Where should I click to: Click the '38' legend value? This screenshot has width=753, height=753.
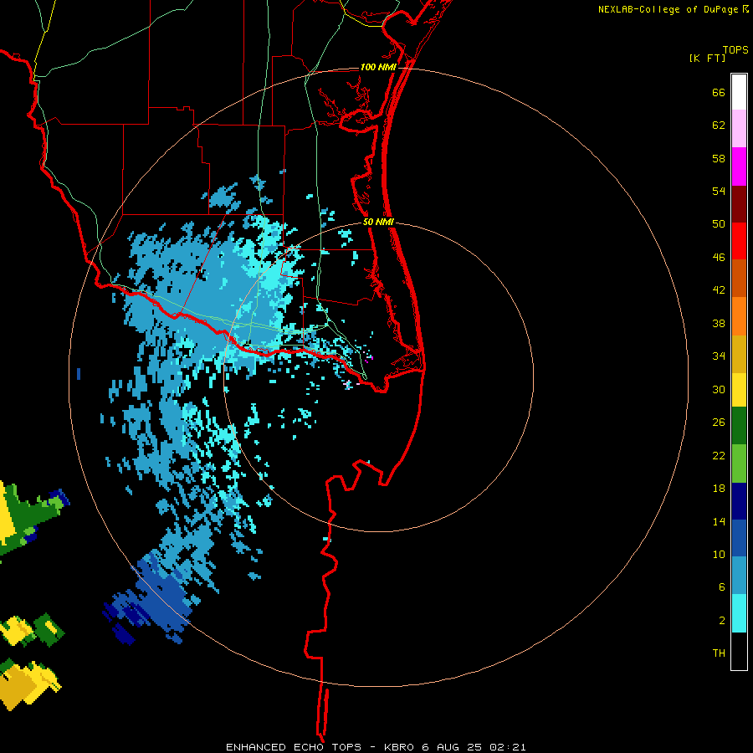pos(719,323)
